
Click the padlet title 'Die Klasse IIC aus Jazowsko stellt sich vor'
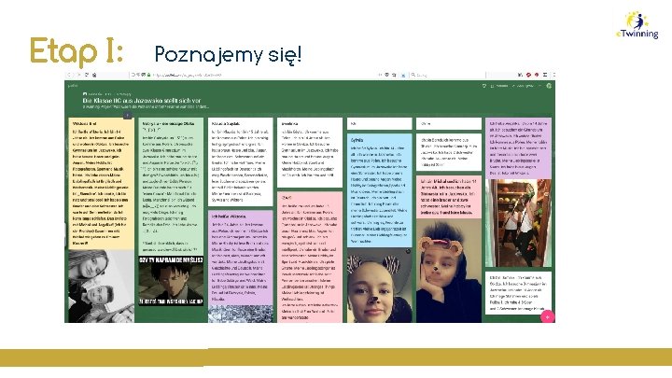click(142, 101)
